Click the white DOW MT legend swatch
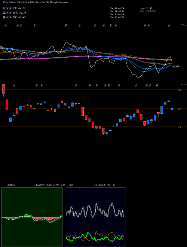Screen dimensions: 187x247 [x=4, y=13]
